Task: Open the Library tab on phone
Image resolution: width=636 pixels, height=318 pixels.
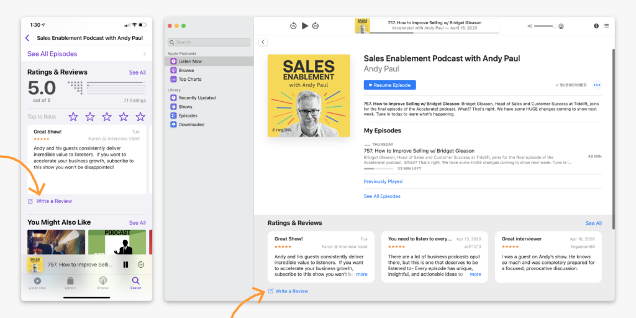Action: click(x=70, y=283)
